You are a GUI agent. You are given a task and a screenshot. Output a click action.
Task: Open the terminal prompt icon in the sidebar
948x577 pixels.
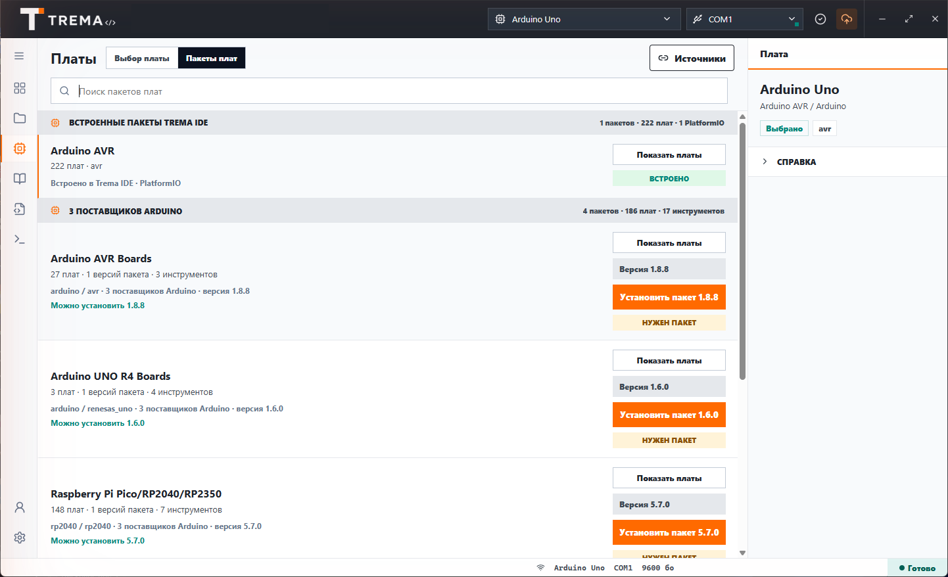20,239
